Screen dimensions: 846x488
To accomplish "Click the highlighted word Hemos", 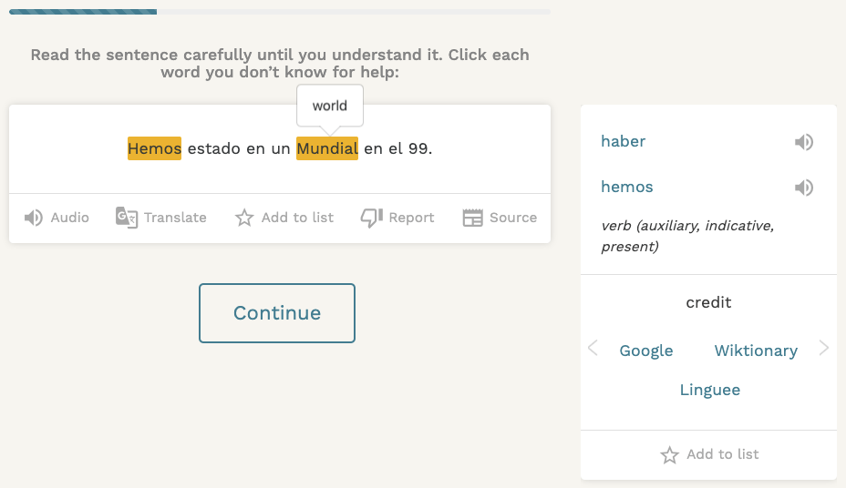I will pos(154,148).
